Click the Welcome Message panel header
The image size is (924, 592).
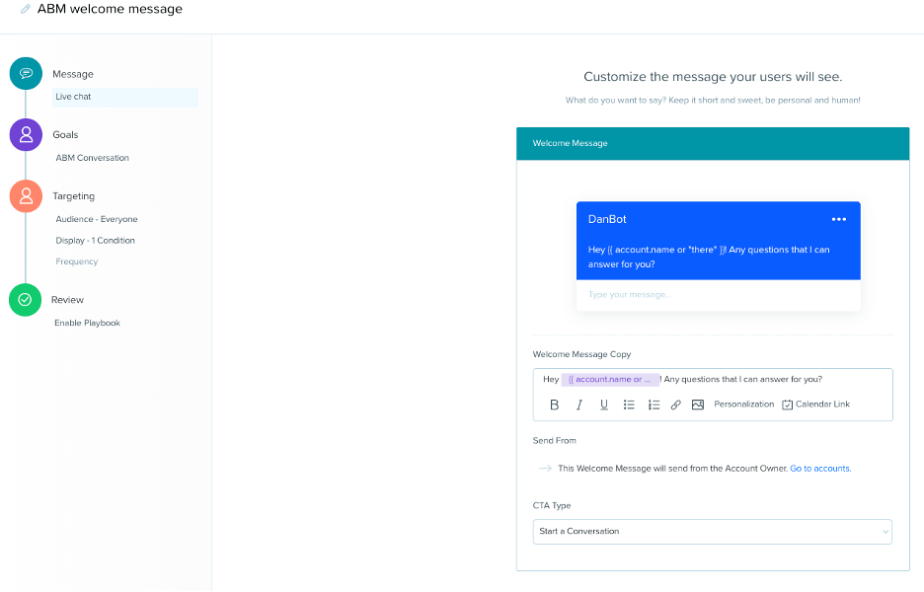pyautogui.click(x=713, y=144)
